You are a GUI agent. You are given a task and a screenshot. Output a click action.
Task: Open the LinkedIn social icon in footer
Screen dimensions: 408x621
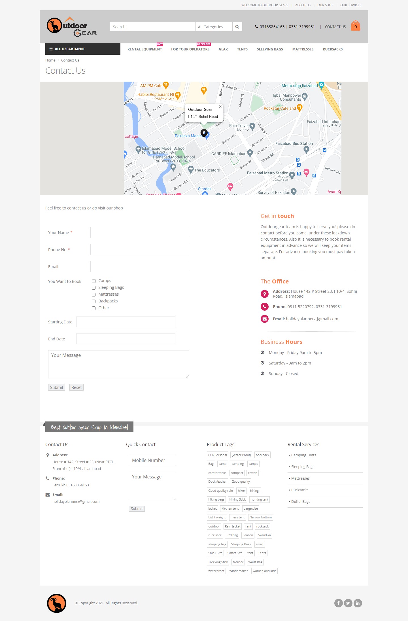(x=358, y=603)
